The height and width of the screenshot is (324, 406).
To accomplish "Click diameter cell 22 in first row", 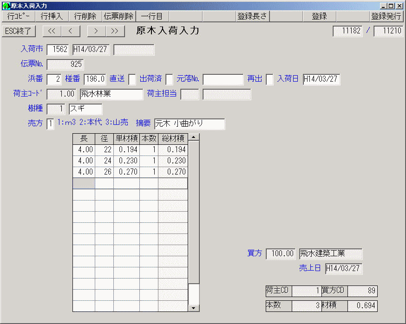I will pos(104,150).
